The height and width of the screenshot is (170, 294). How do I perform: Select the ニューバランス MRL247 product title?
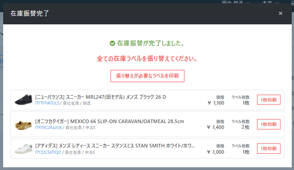pyautogui.click(x=101, y=97)
